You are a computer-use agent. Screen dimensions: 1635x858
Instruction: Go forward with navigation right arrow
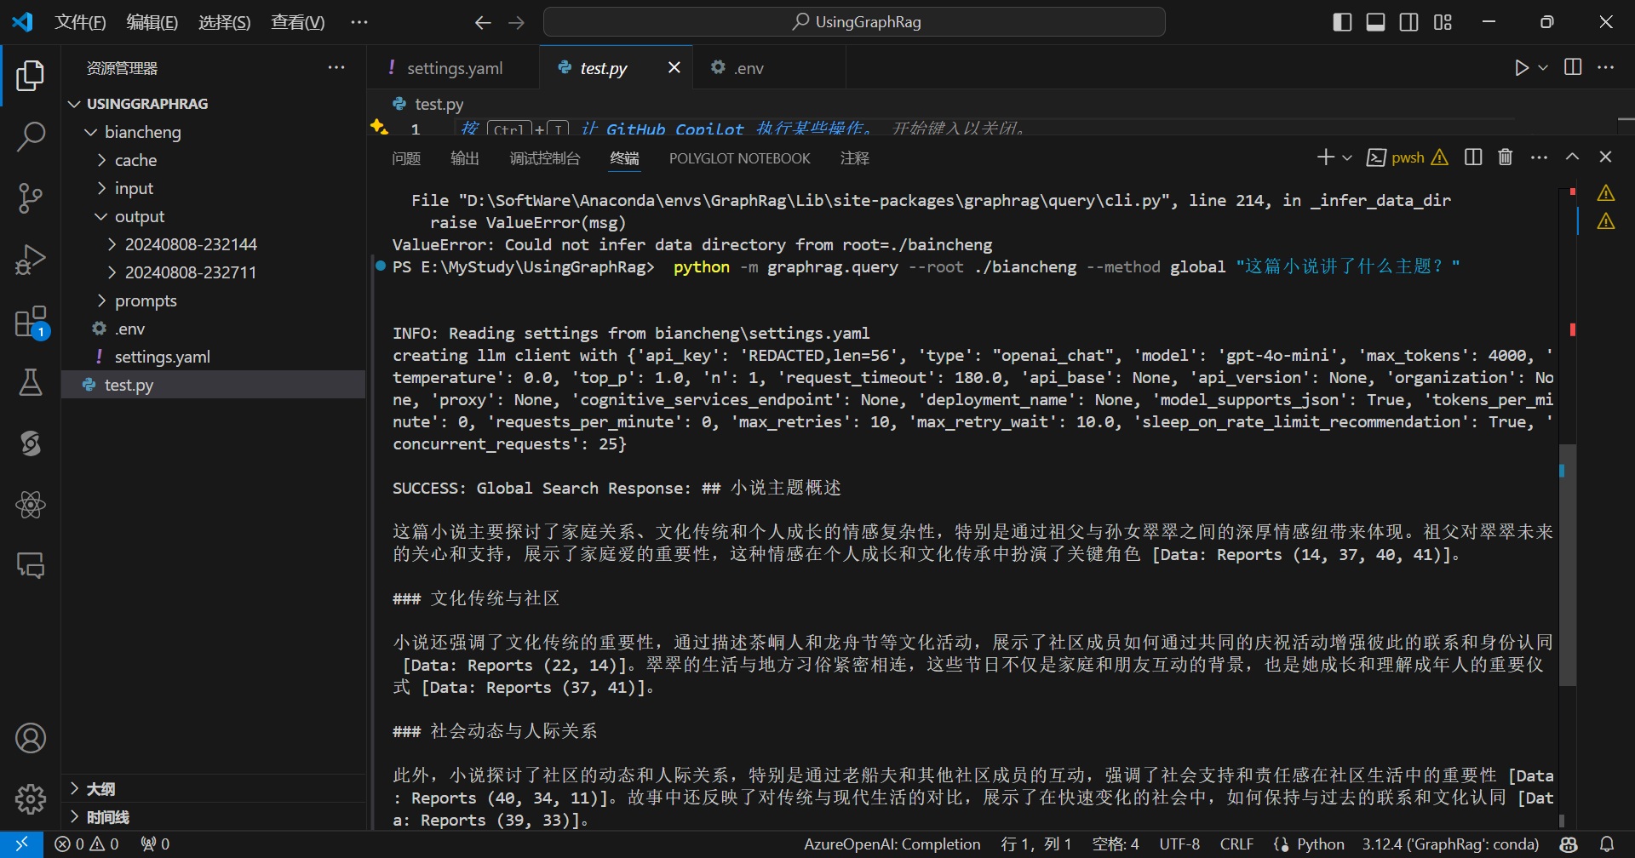516,22
